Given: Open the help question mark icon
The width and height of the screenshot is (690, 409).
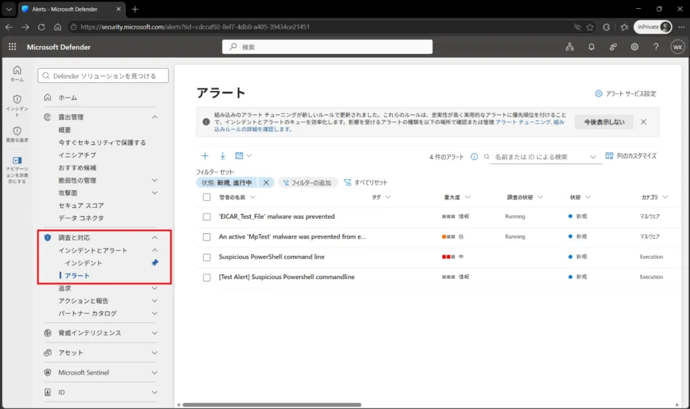Looking at the screenshot, I should tap(656, 46).
